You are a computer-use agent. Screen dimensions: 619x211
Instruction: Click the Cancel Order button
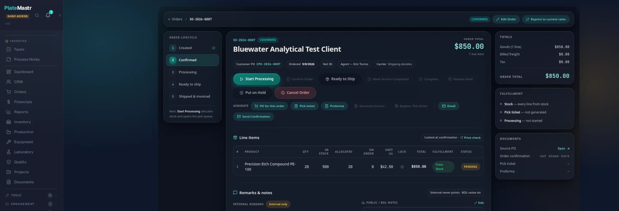pyautogui.click(x=295, y=93)
